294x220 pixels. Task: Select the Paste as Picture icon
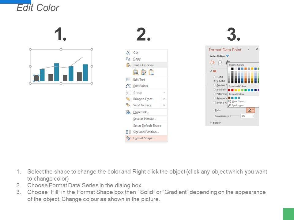(152, 72)
